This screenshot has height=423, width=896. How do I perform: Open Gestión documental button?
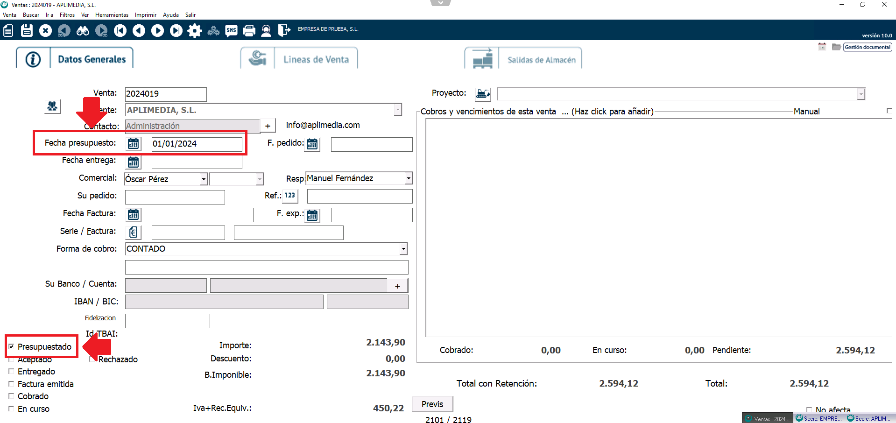867,47
